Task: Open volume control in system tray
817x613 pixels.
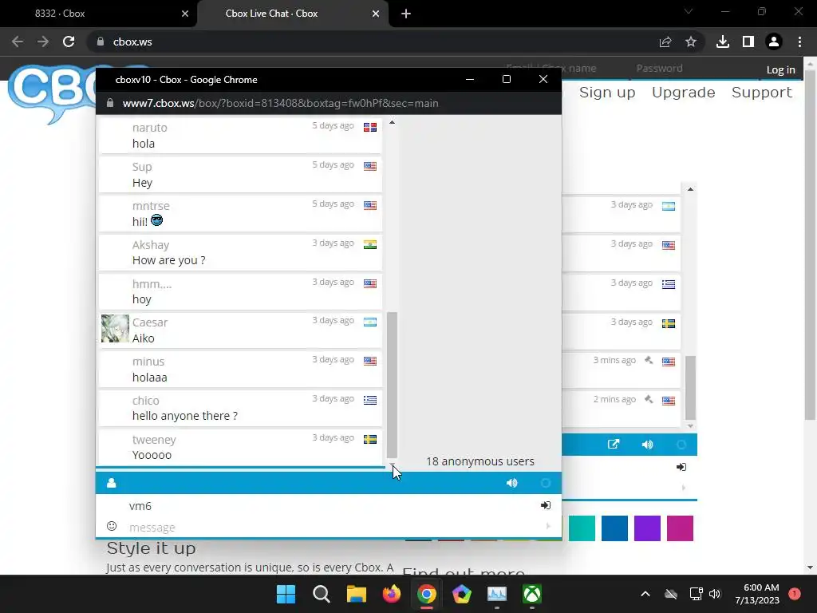Action: tap(715, 594)
